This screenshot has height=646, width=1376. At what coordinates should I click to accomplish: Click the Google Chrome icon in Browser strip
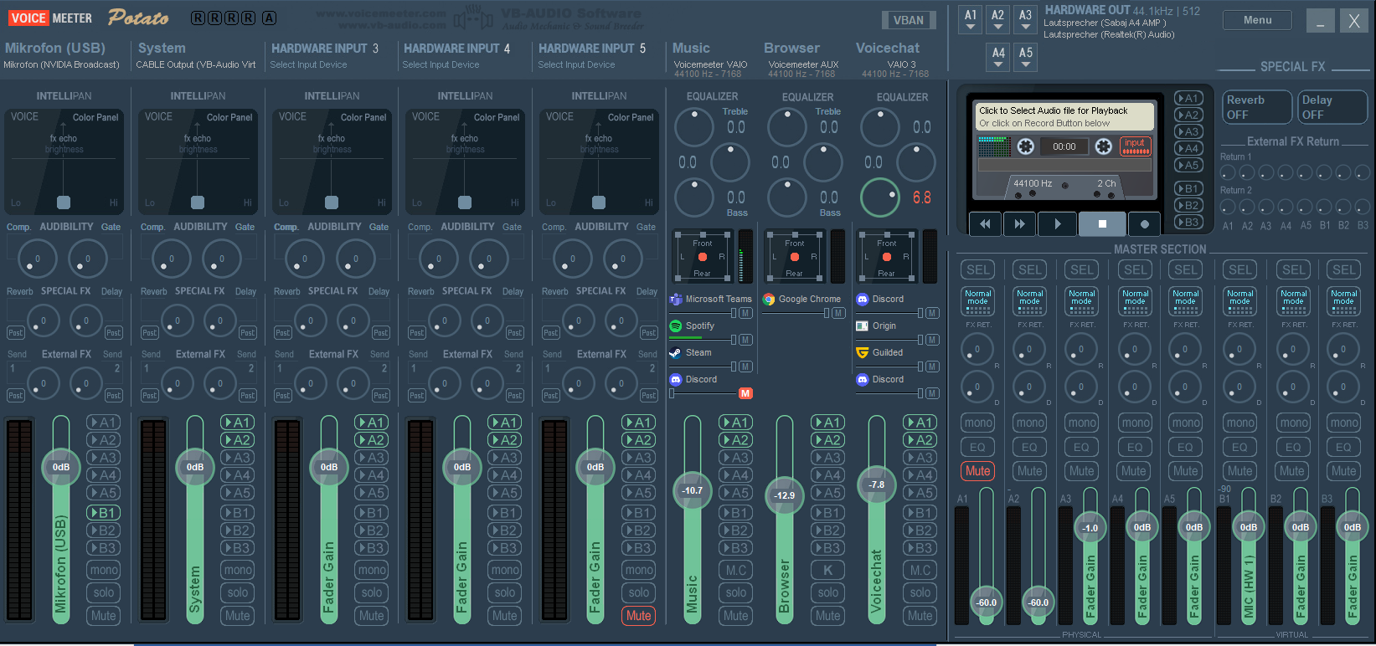769,299
